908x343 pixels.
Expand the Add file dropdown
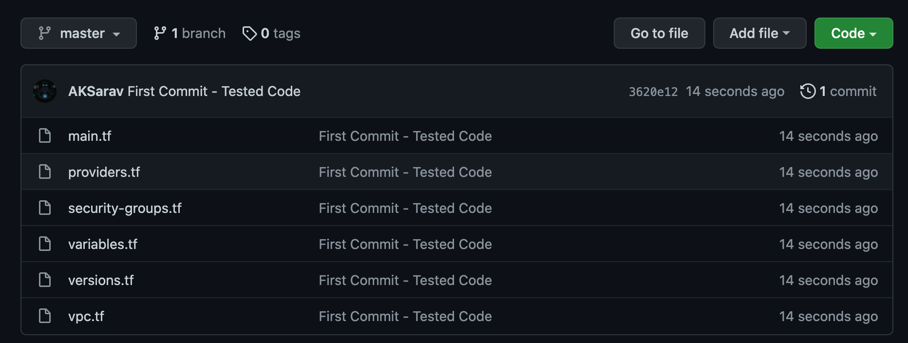[759, 33]
